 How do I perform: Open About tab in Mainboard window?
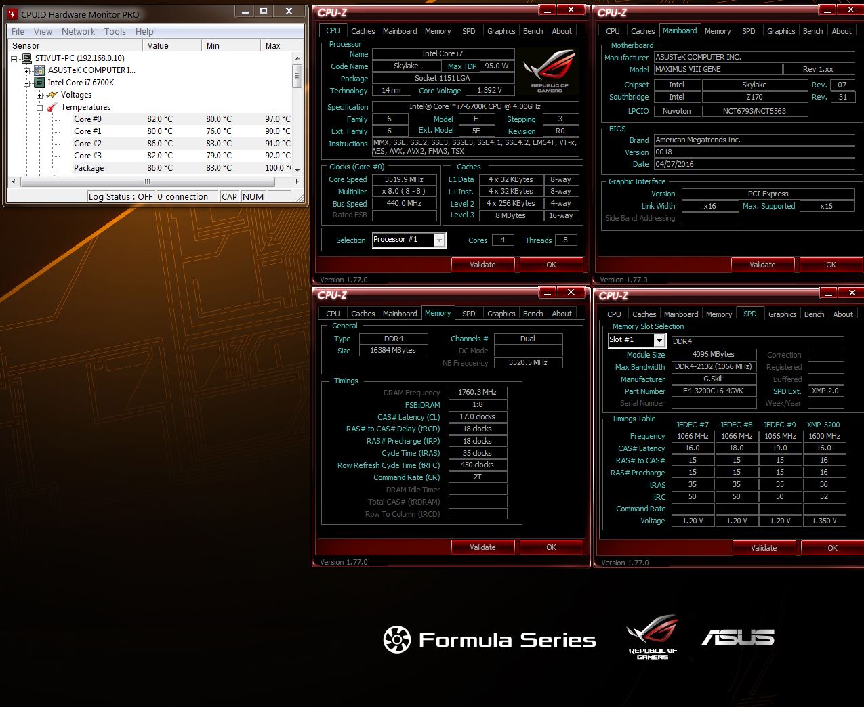click(842, 31)
